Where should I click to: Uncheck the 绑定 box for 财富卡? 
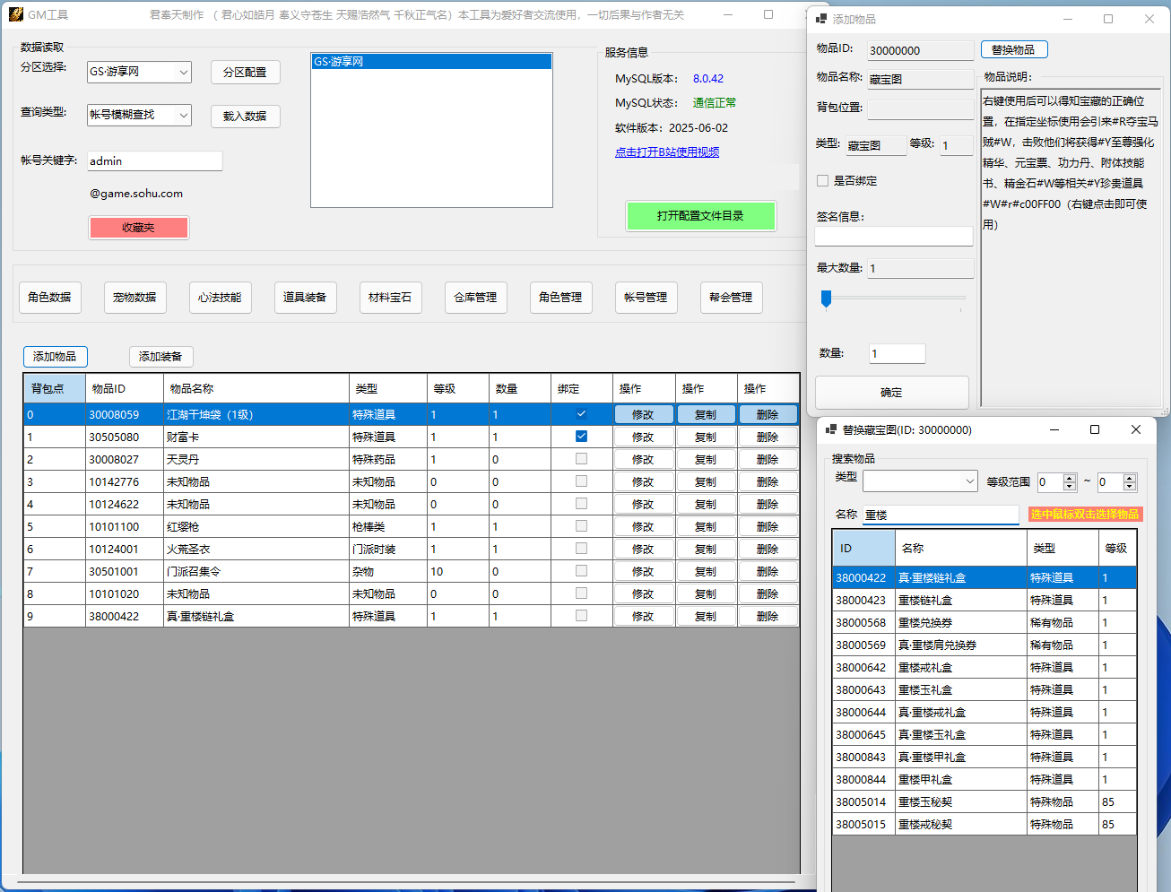coord(581,437)
